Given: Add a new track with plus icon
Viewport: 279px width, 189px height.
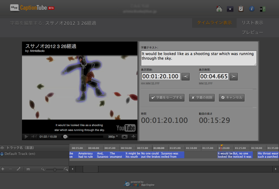Looking at the screenshot, I should tap(3, 169).
